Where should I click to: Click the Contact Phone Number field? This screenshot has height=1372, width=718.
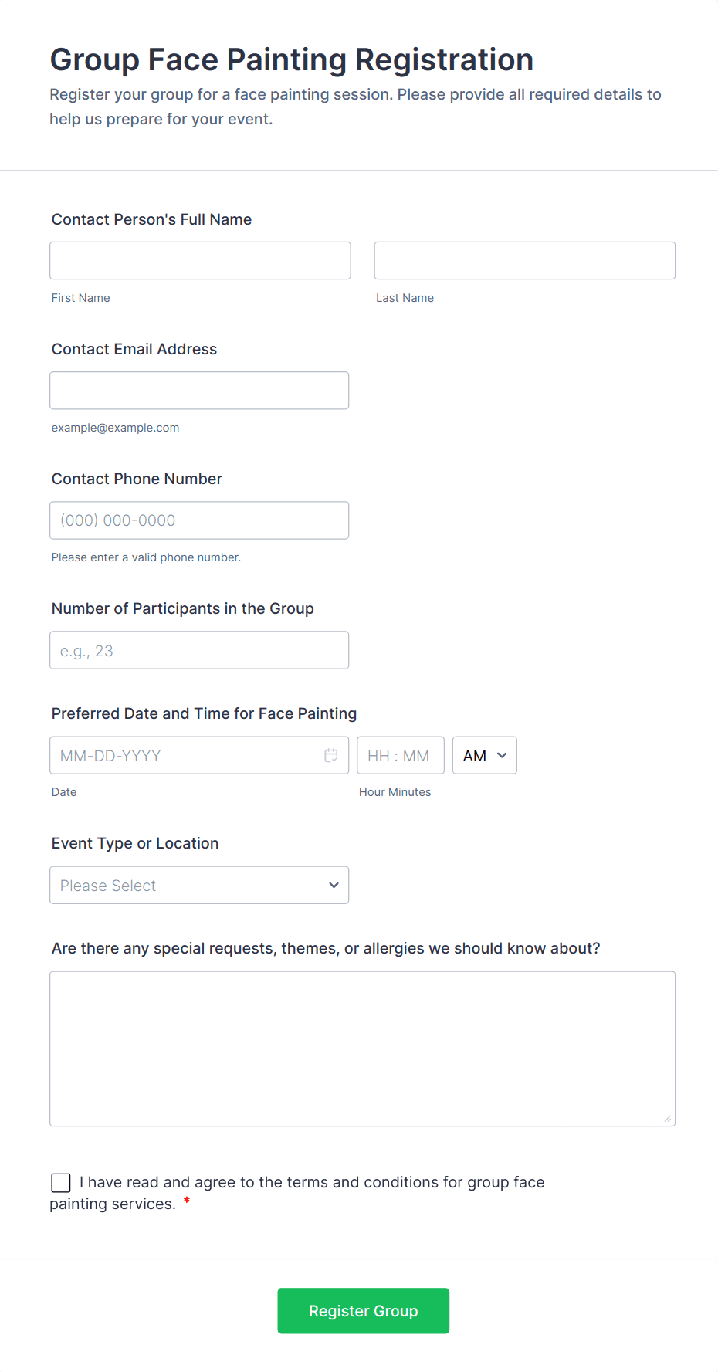tap(199, 520)
